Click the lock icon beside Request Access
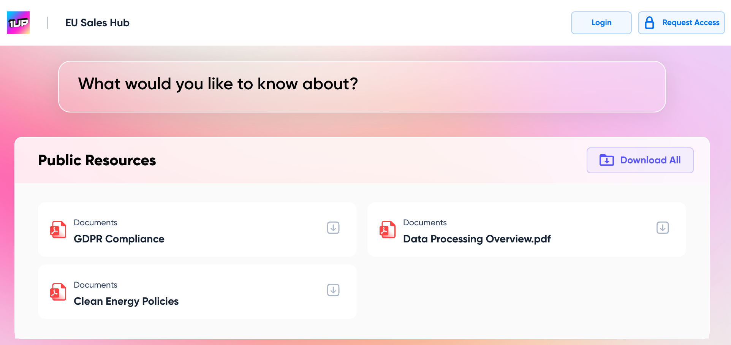This screenshot has width=731, height=345. pyautogui.click(x=649, y=23)
